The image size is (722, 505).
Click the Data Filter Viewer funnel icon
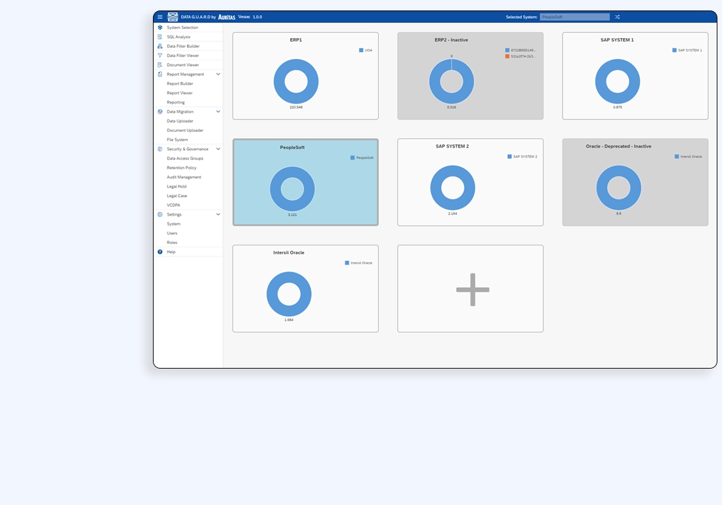coord(159,56)
